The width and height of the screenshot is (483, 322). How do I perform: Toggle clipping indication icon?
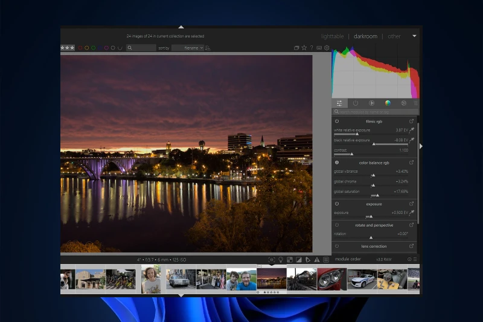(298, 260)
